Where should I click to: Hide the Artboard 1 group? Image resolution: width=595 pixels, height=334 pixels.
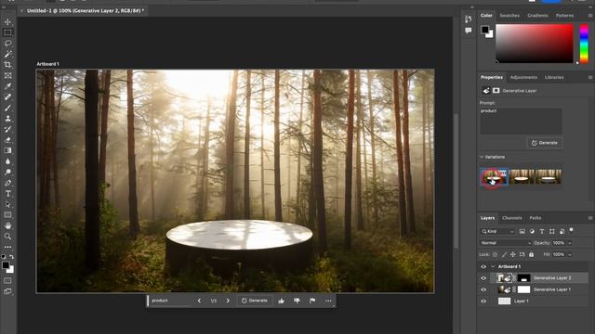[483, 266]
